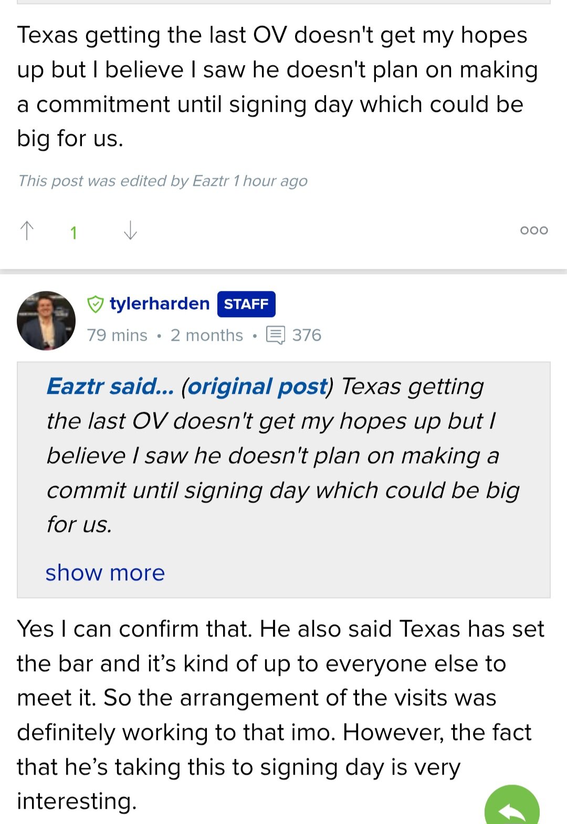567x824 pixels.
Task: Tap the post count icon beside 376
Action: pos(276,335)
